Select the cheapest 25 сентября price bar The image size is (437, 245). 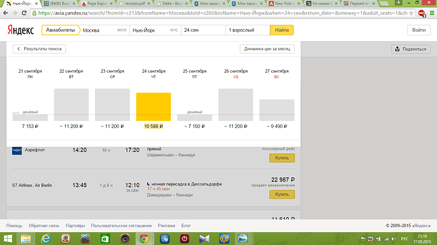click(194, 118)
